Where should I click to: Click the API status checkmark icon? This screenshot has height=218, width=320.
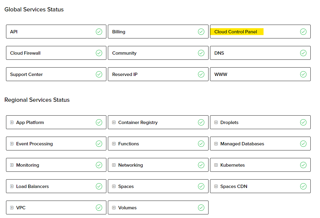click(x=99, y=32)
